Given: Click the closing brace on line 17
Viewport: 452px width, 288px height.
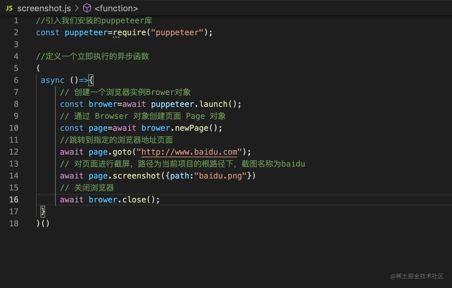Looking at the screenshot, I should pyautogui.click(x=43, y=211).
